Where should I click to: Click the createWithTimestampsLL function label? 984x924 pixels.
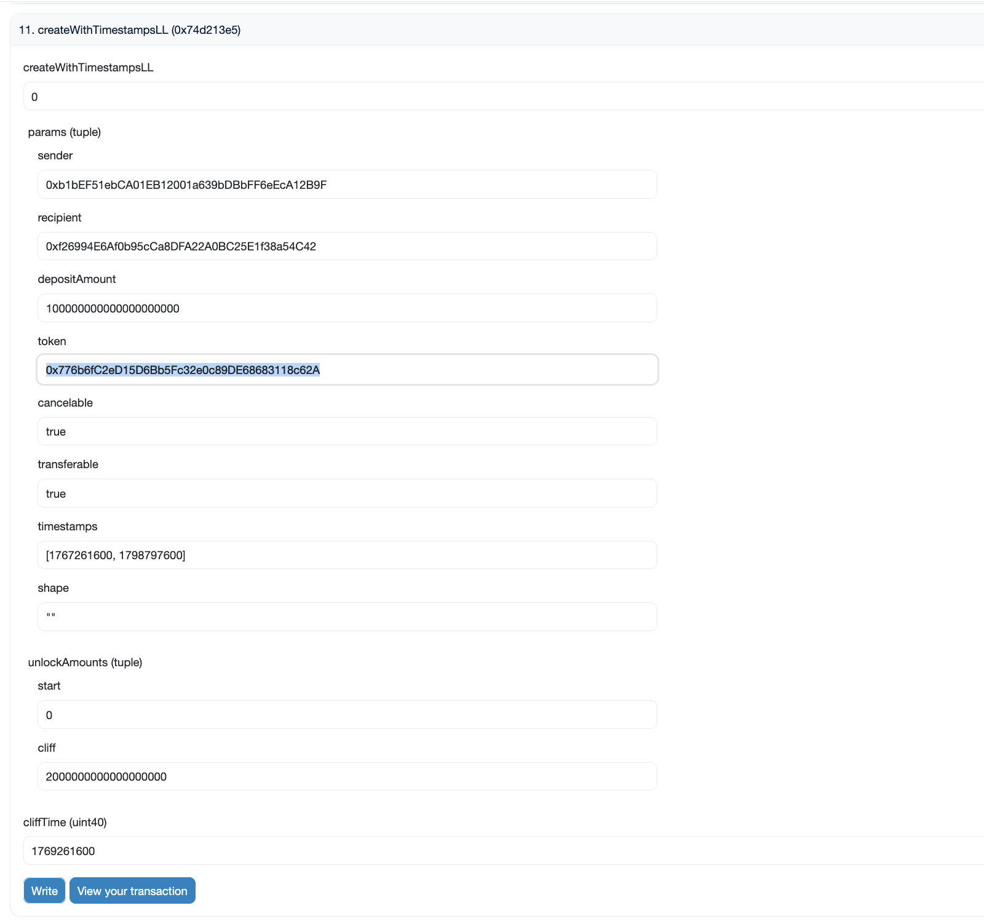click(x=88, y=68)
